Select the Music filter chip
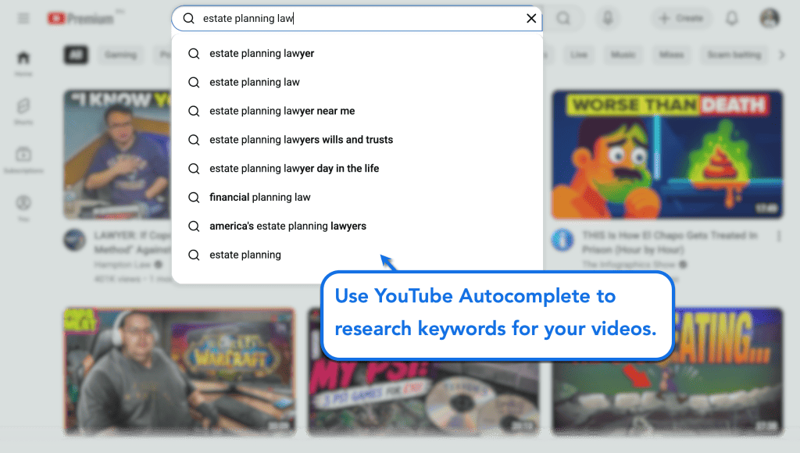 623,55
